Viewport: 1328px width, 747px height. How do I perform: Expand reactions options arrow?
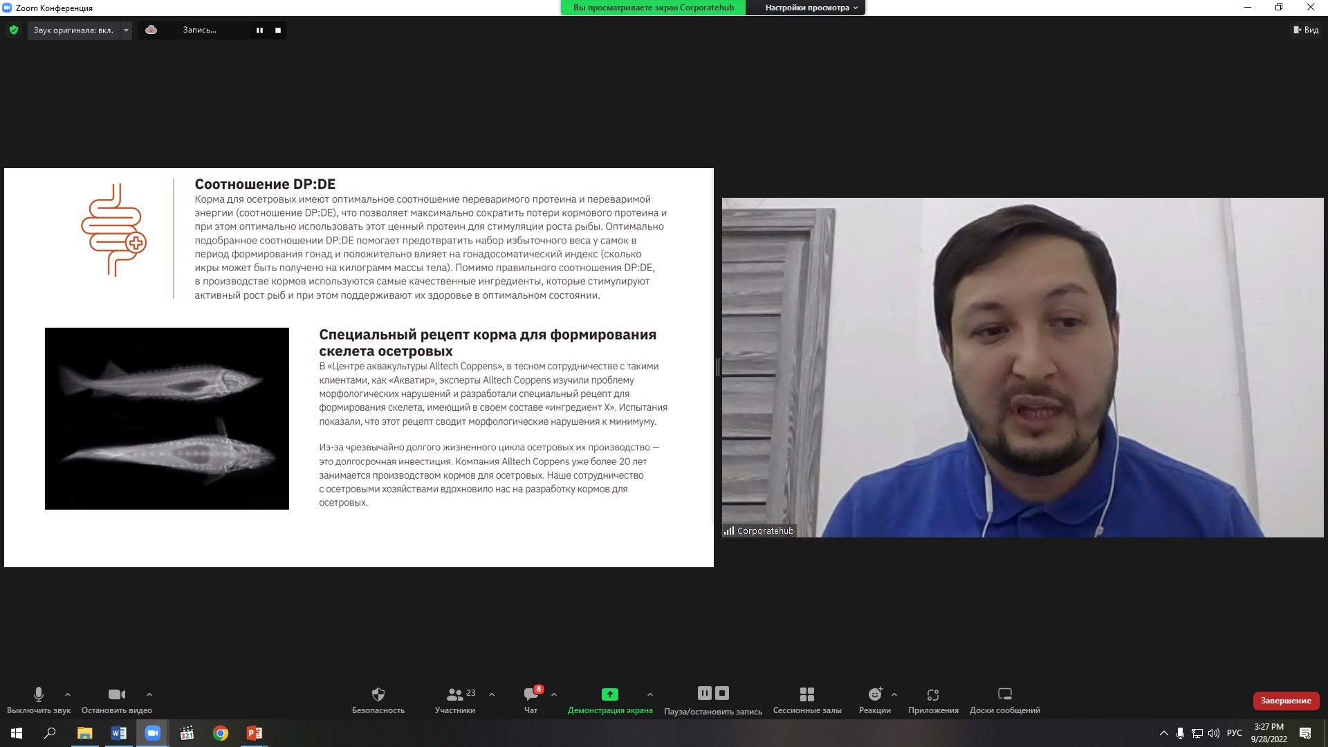[x=894, y=694]
